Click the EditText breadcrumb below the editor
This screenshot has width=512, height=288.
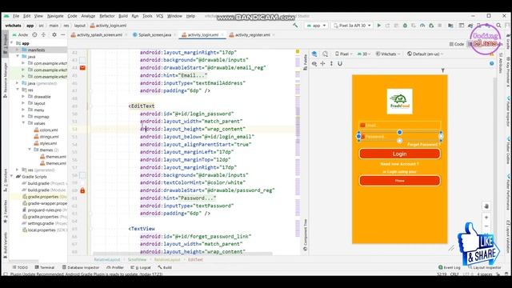tap(195, 259)
